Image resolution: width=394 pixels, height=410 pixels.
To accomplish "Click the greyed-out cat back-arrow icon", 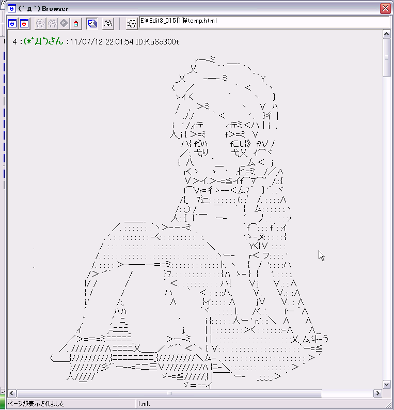I will [x=40, y=24].
